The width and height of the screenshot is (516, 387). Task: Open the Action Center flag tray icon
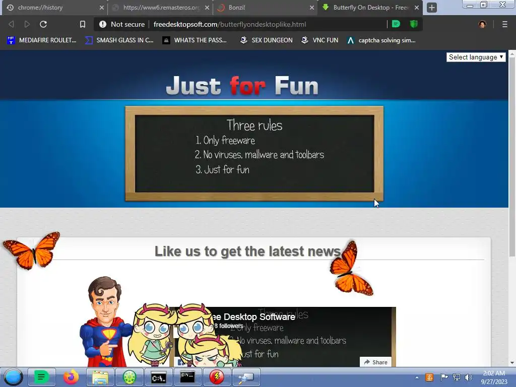coord(443,377)
